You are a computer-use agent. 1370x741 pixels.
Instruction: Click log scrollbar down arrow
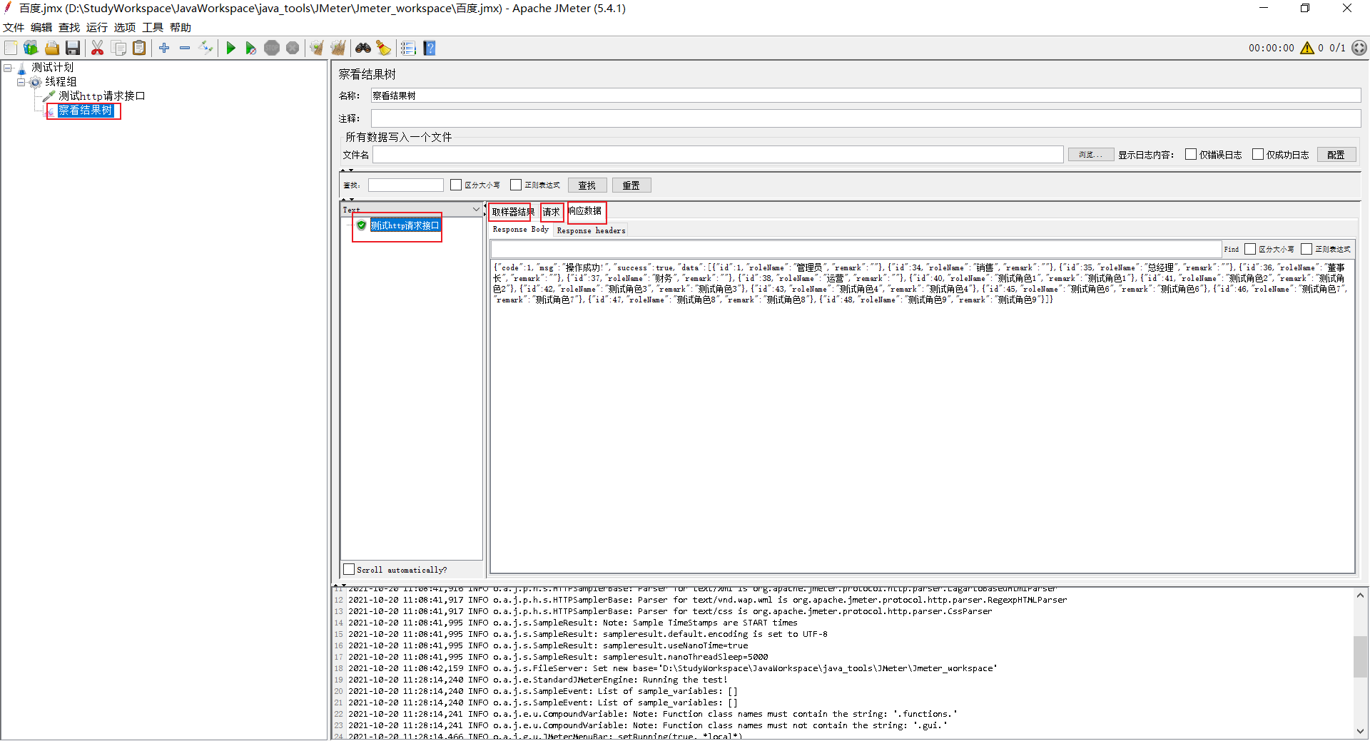1361,731
